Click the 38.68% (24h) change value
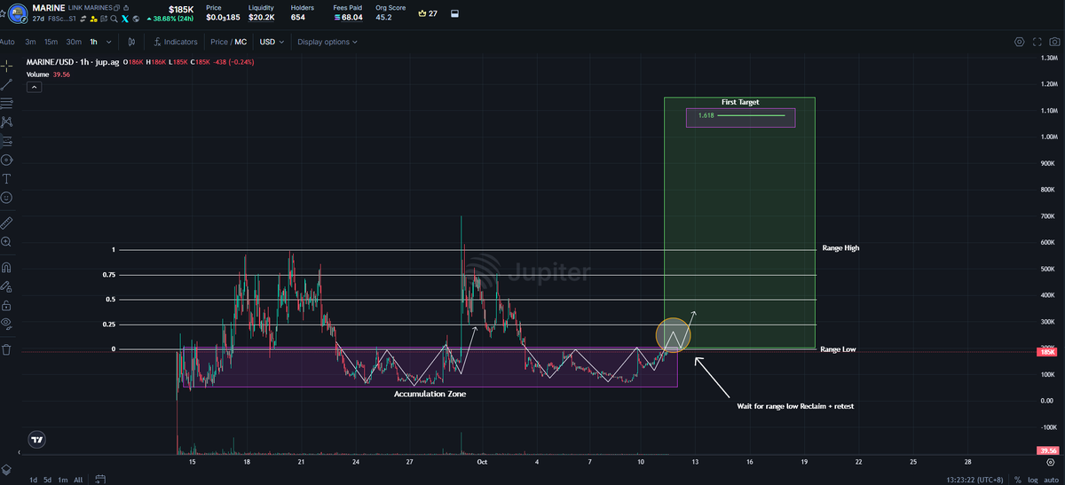Image resolution: width=1065 pixels, height=485 pixels. (x=171, y=19)
